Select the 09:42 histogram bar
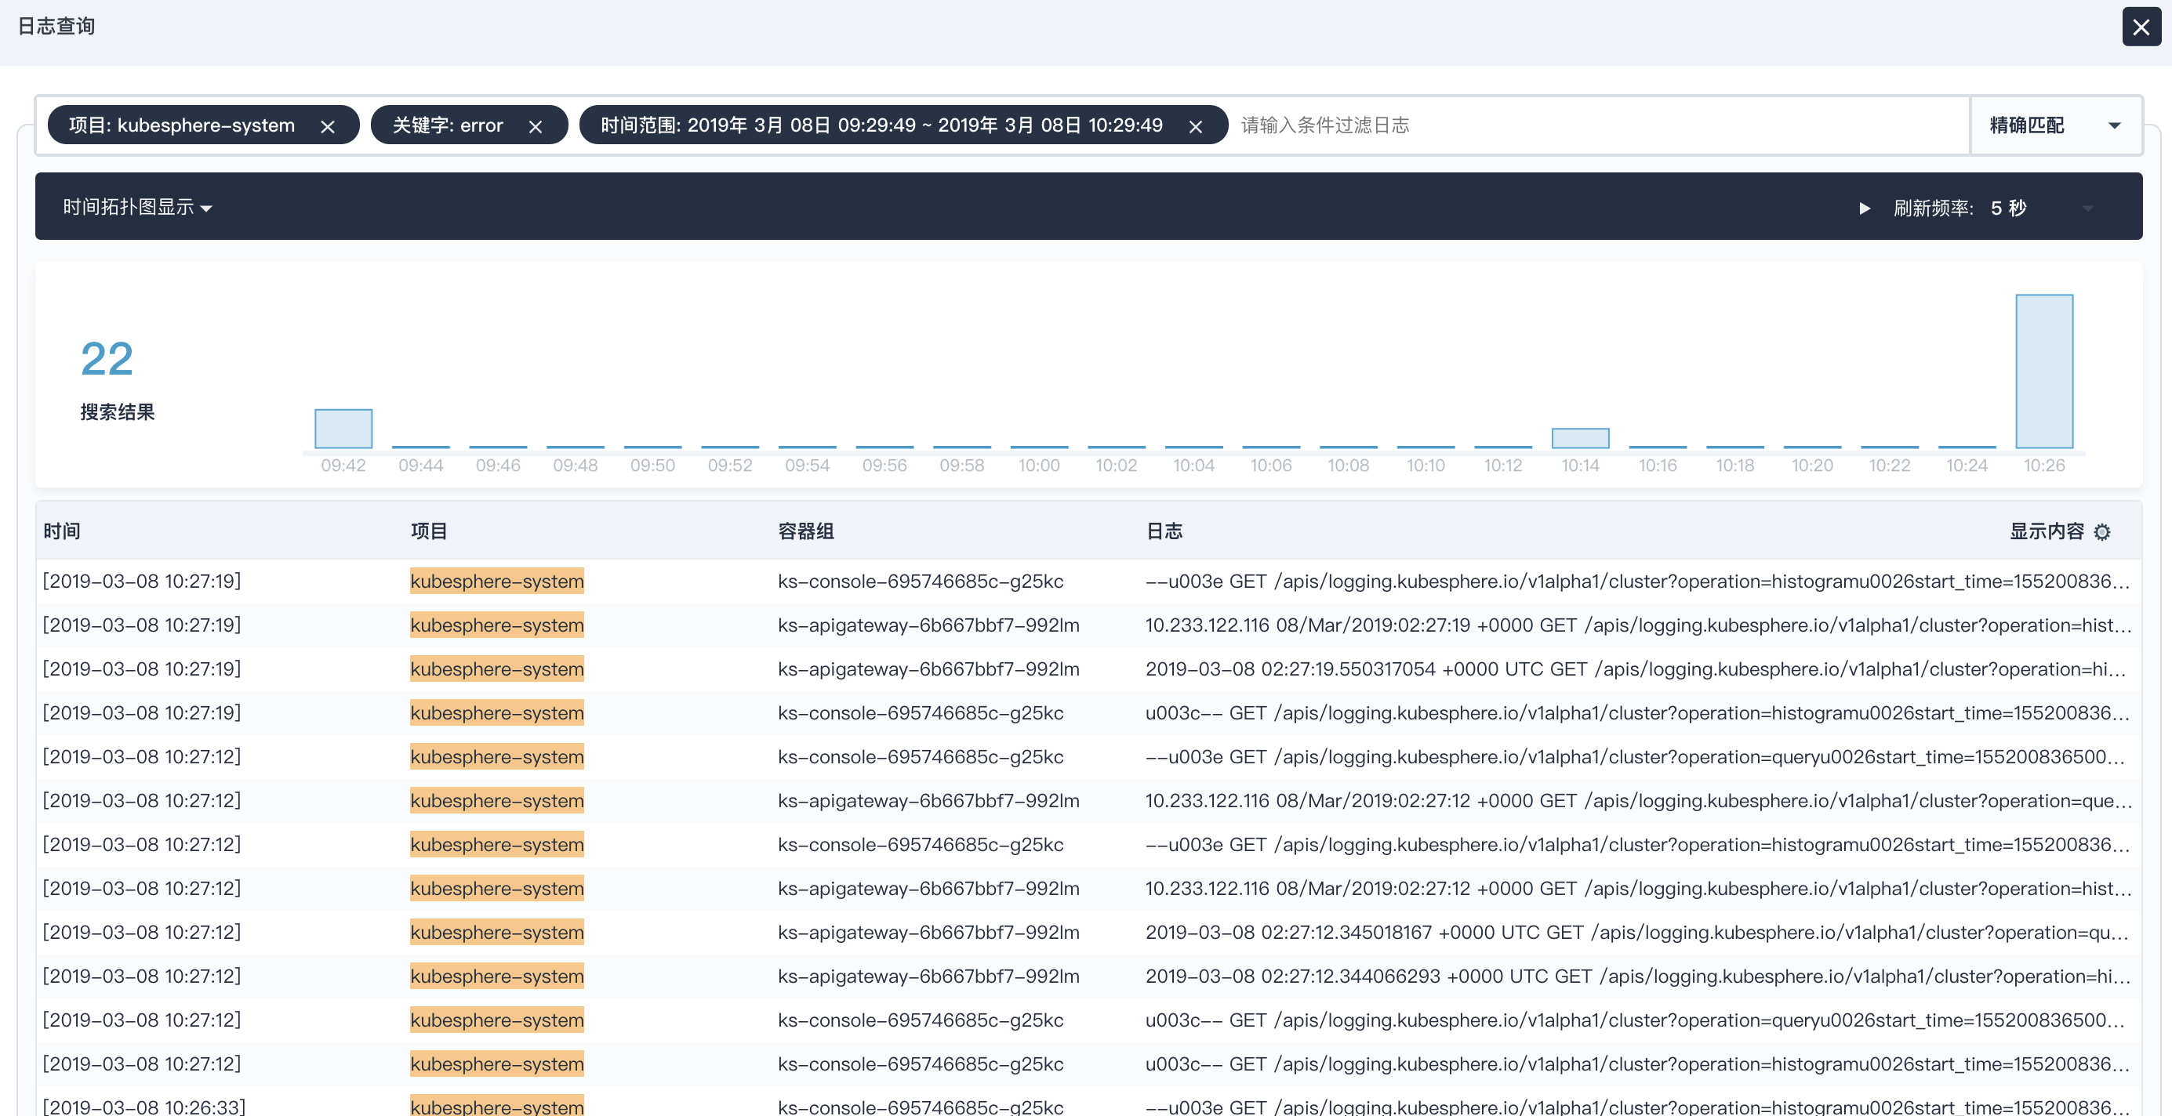Image resolution: width=2172 pixels, height=1116 pixels. (x=343, y=428)
